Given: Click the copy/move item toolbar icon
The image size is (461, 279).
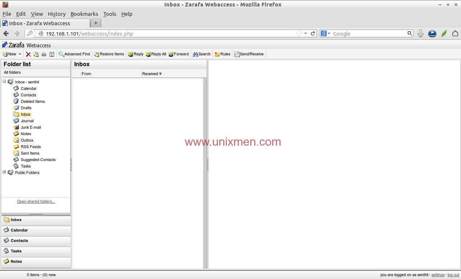Looking at the screenshot, I should 36,54.
